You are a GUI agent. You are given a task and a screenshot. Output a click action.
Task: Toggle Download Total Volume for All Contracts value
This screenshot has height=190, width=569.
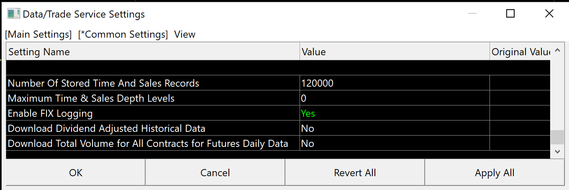[x=308, y=144]
